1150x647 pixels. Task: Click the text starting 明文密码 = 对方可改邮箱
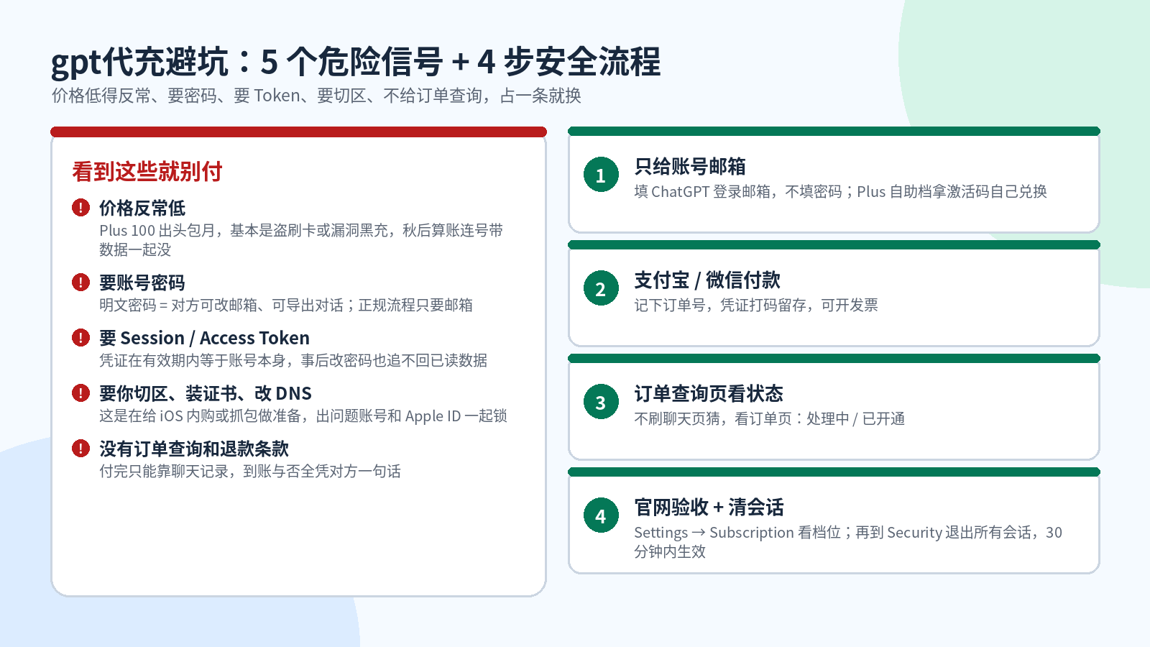pyautogui.click(x=286, y=306)
